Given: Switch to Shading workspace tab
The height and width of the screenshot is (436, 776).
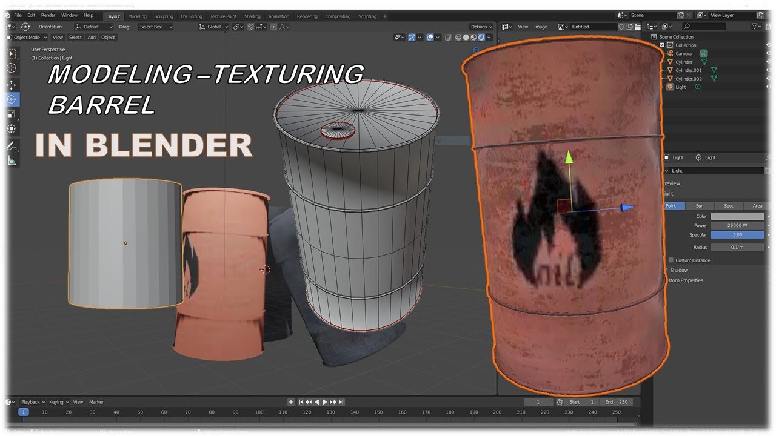Looking at the screenshot, I should 252,16.
